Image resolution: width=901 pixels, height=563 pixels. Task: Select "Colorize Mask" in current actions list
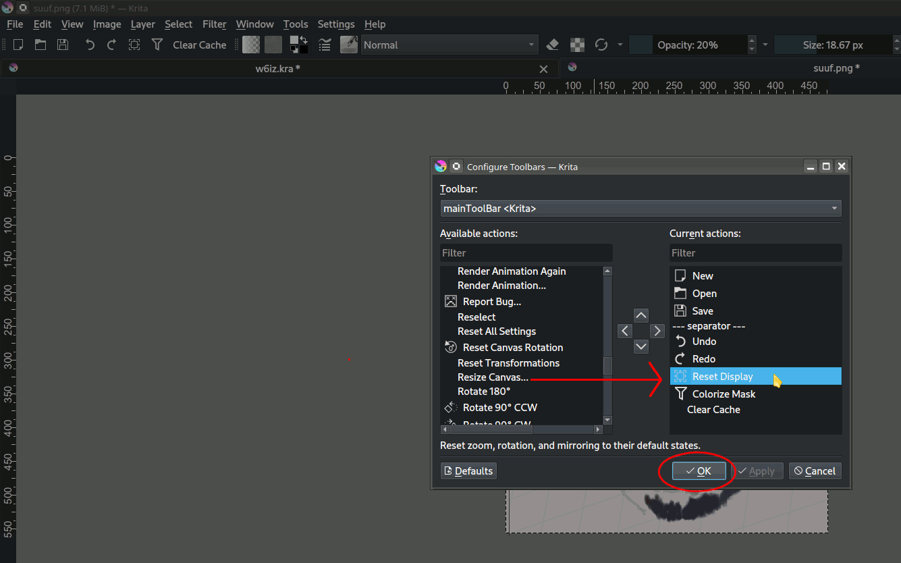(x=756, y=394)
